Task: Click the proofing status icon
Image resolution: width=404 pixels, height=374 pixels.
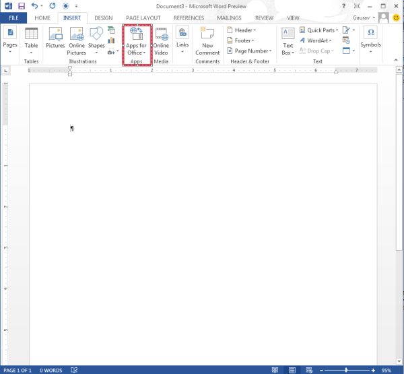Action: click(74, 370)
